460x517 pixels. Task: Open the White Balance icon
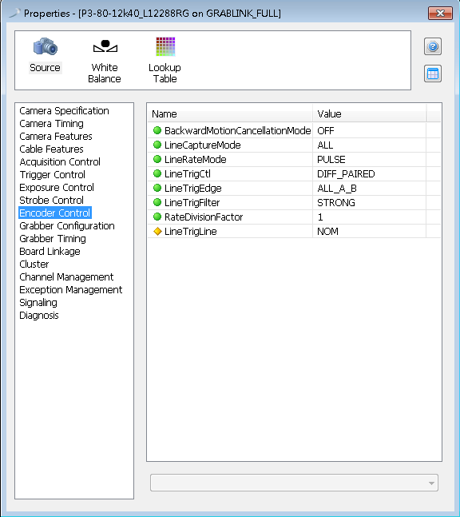tap(105, 46)
